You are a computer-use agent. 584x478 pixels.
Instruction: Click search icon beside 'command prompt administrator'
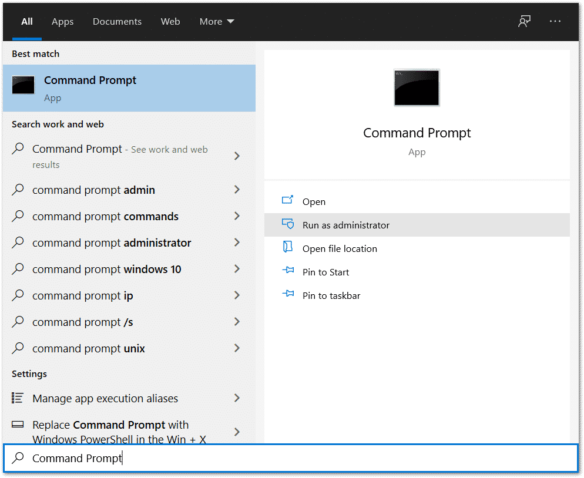click(x=18, y=243)
